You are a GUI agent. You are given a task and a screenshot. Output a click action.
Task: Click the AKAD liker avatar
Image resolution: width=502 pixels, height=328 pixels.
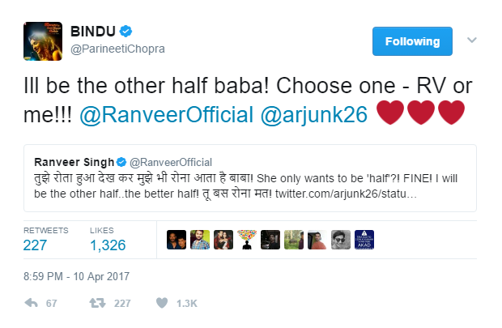pyautogui.click(x=364, y=240)
